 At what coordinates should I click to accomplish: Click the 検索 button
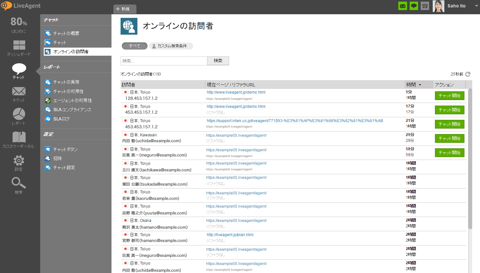pos(218,61)
